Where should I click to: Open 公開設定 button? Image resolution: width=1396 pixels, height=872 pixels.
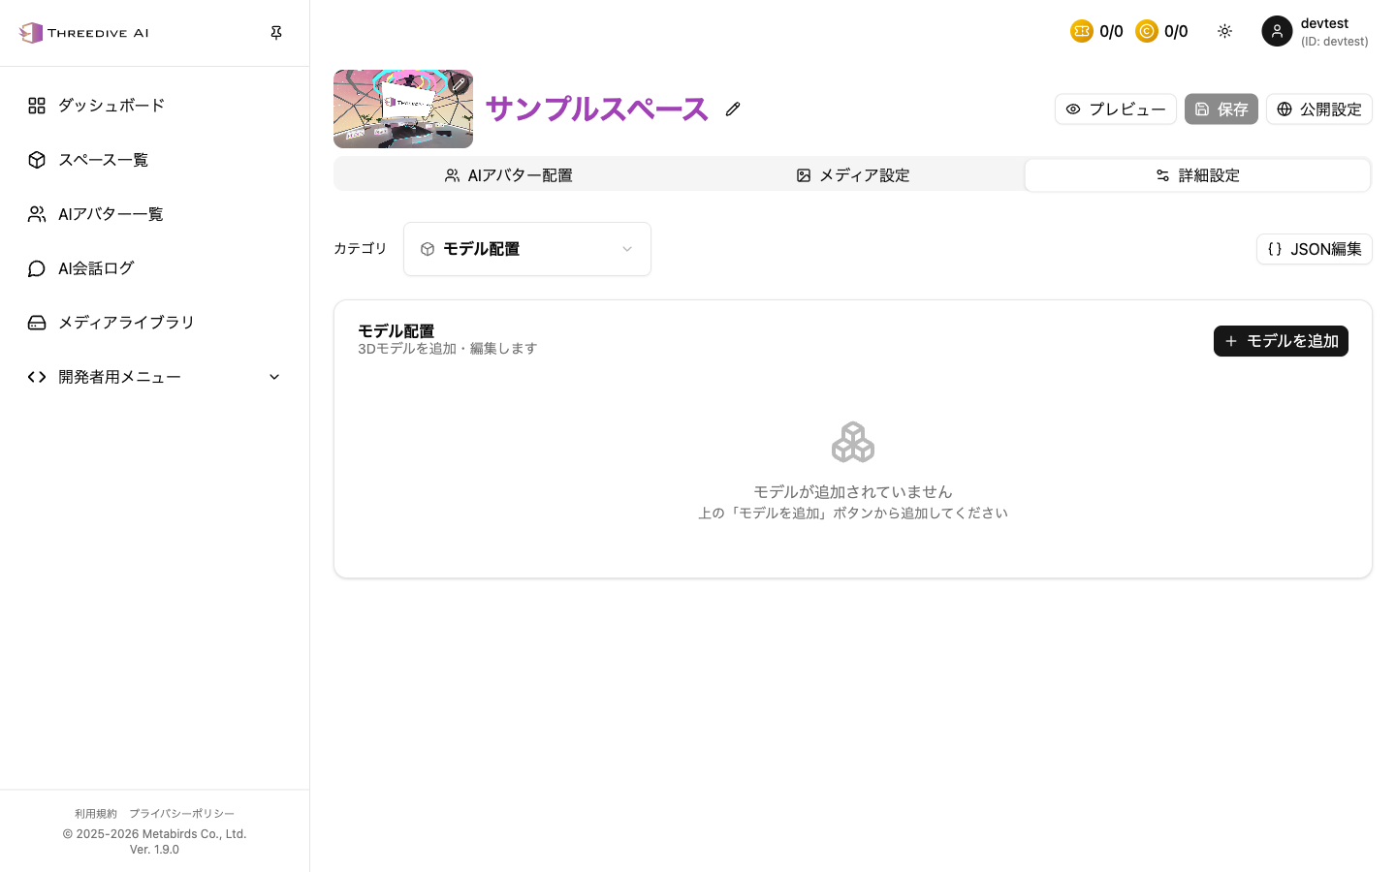coord(1319,109)
